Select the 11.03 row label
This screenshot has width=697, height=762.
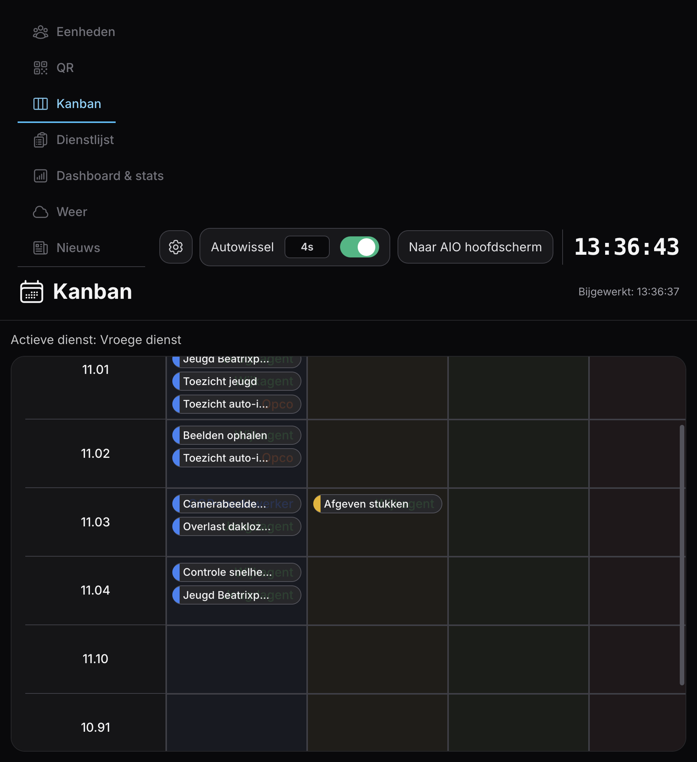[x=95, y=522]
